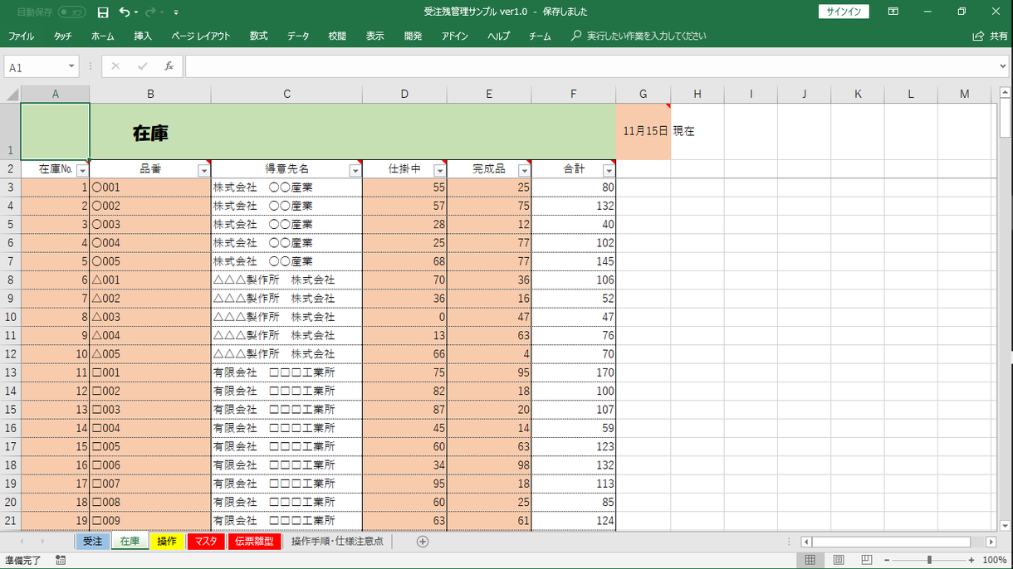This screenshot has height=569, width=1013.
Task: Switch to the 表示 tab
Action: click(x=375, y=36)
